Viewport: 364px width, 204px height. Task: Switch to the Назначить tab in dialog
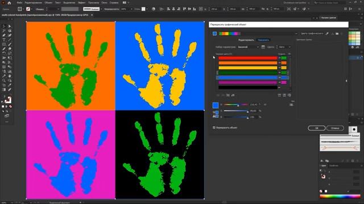coord(263,40)
